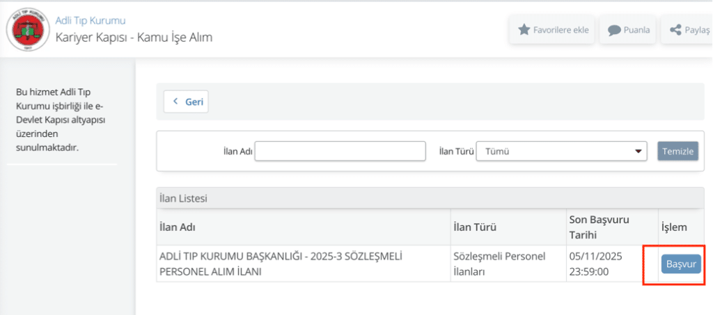Click the Adli Tıp Kurumu logo
The image size is (713, 315).
(x=28, y=31)
